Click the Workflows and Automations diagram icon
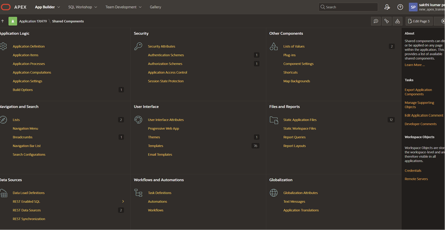 coord(138,193)
